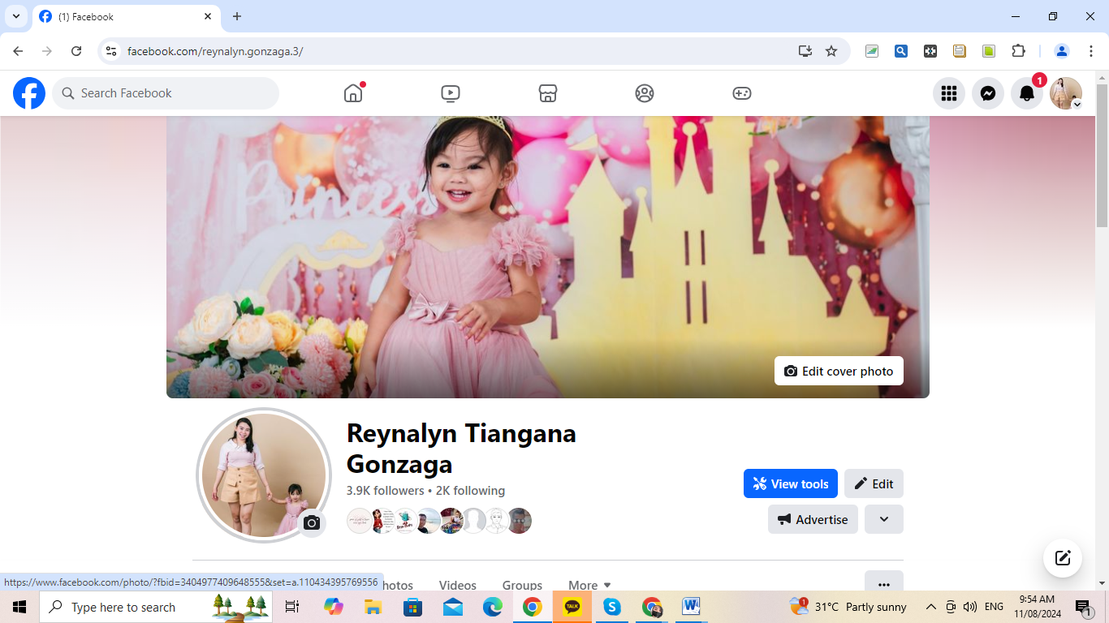1109x623 pixels.
Task: Click the Facebook logo icon
Action: coord(29,93)
